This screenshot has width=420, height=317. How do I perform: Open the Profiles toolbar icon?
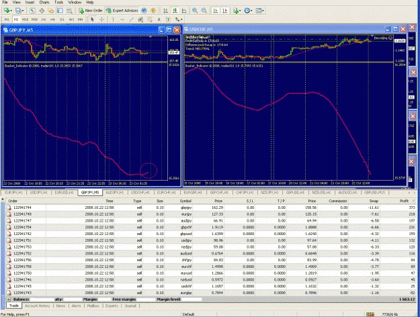pos(18,11)
